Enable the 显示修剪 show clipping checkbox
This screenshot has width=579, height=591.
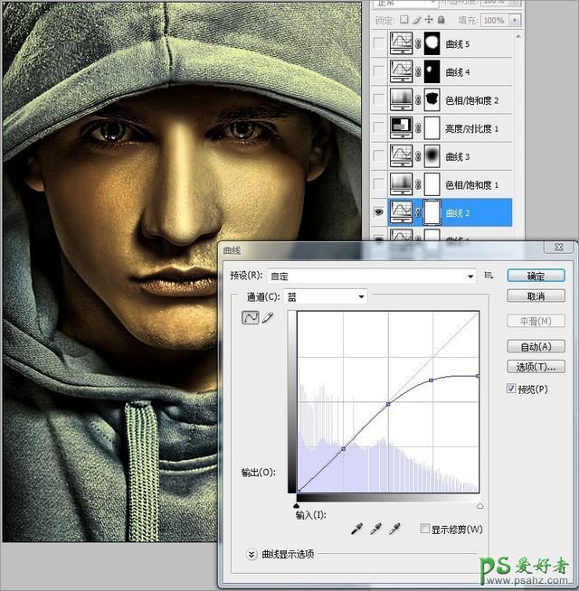coord(426,529)
